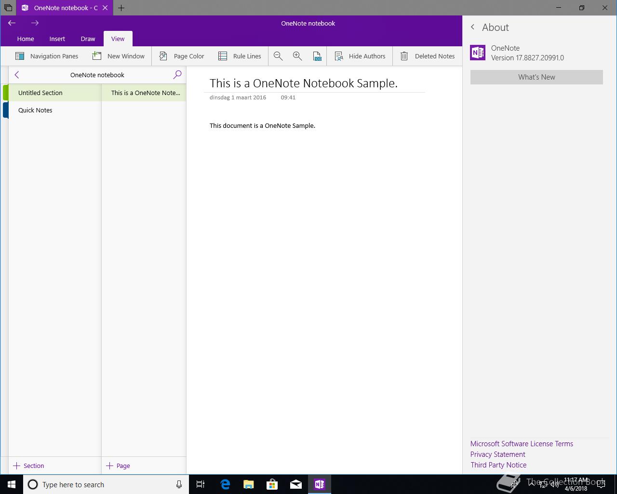Open File Explorer from taskbar
The image size is (617, 494).
(x=248, y=484)
